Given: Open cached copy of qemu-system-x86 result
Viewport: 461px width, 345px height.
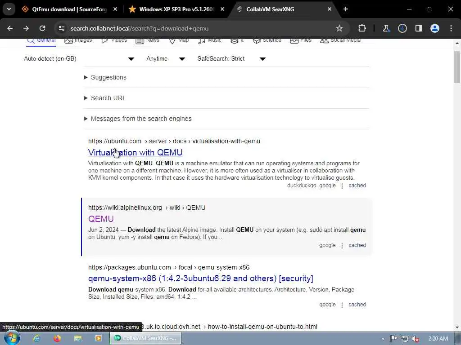Looking at the screenshot, I should click(x=357, y=305).
